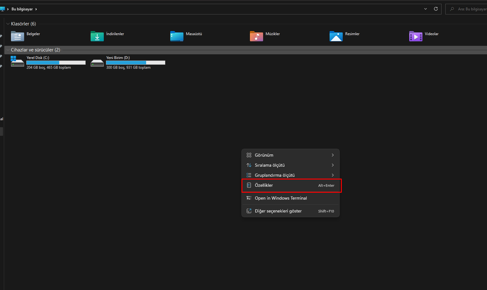Click the İndirilenler folder label
The image size is (487, 290).
(x=115, y=34)
